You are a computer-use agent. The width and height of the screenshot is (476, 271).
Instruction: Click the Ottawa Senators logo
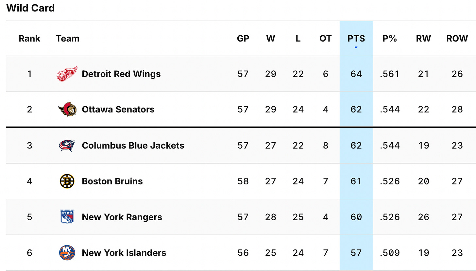67,109
